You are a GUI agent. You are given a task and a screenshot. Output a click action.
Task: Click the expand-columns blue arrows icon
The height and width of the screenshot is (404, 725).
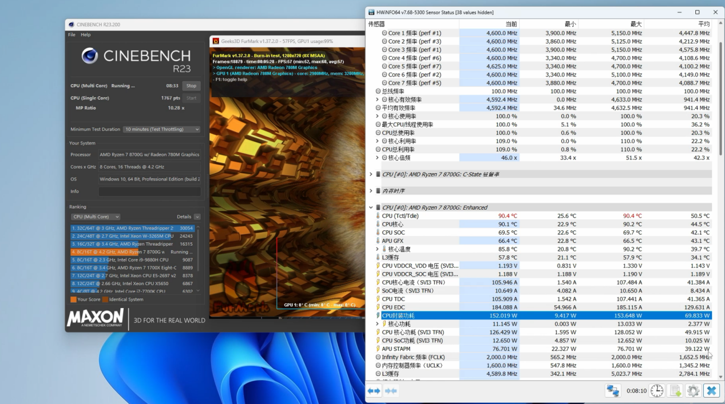tap(374, 391)
